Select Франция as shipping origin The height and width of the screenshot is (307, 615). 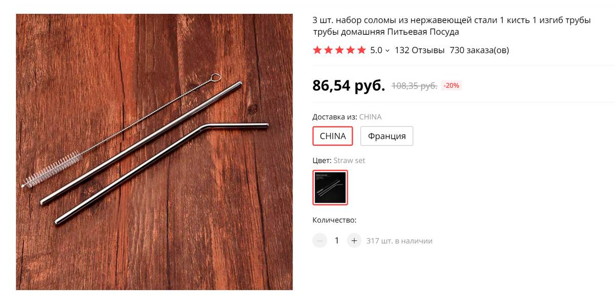click(x=387, y=136)
